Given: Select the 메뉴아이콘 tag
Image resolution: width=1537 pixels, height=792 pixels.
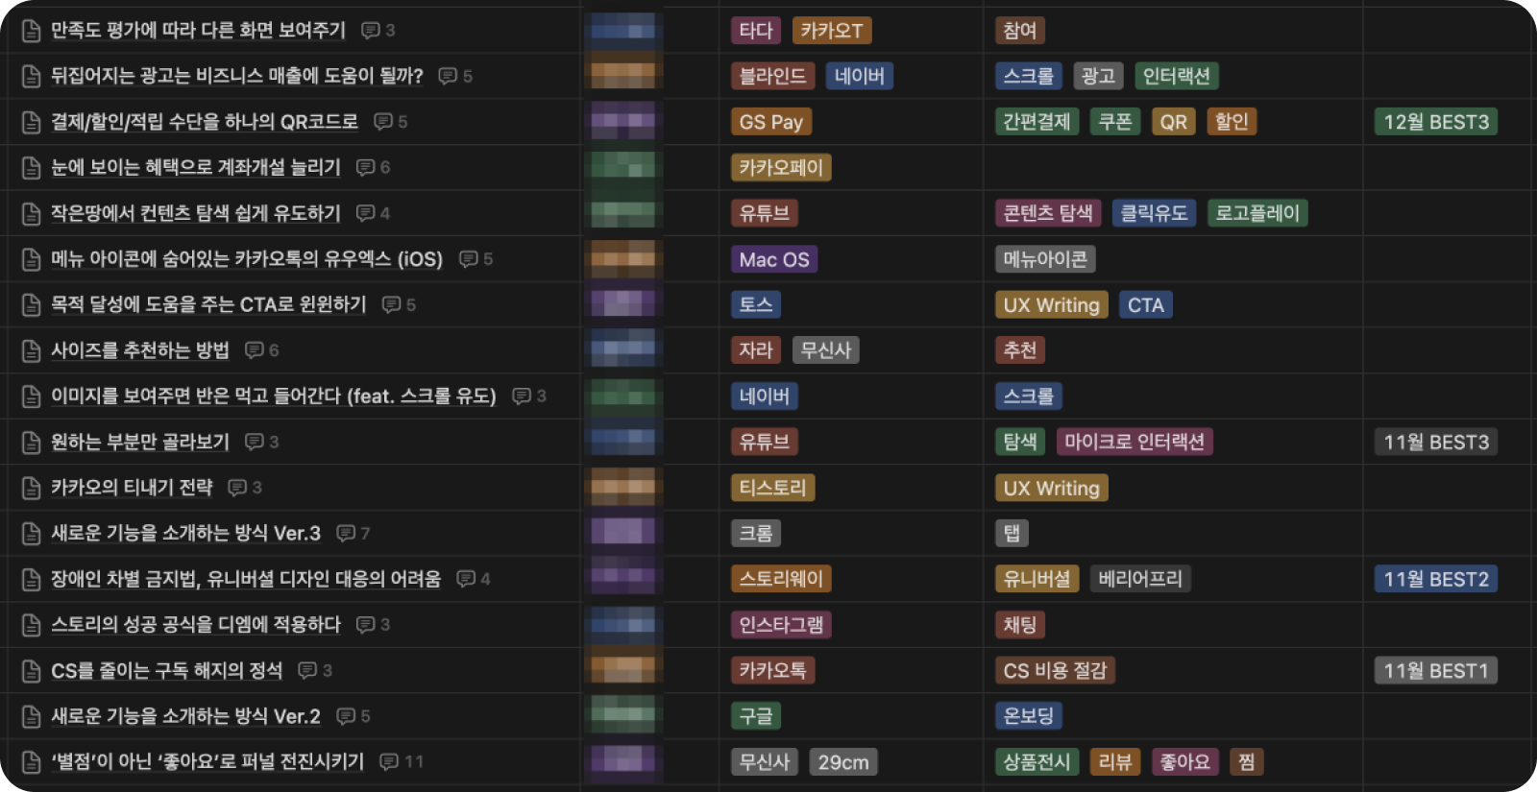Looking at the screenshot, I should tap(1045, 259).
